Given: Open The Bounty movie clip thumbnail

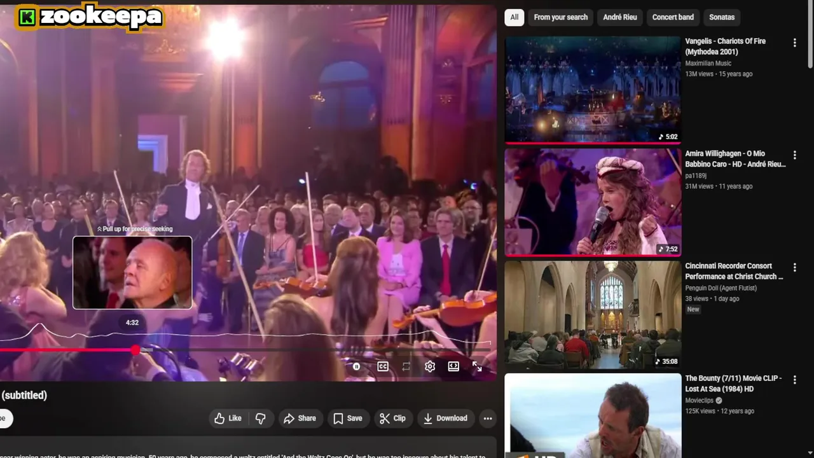Looking at the screenshot, I should [x=593, y=415].
